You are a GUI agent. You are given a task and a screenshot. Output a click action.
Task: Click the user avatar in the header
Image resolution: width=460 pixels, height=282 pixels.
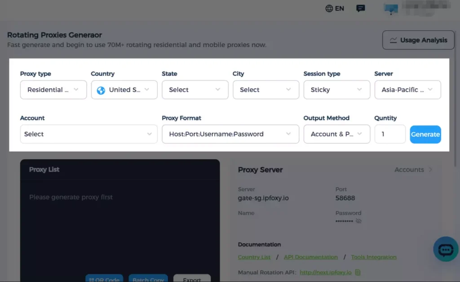click(390, 8)
